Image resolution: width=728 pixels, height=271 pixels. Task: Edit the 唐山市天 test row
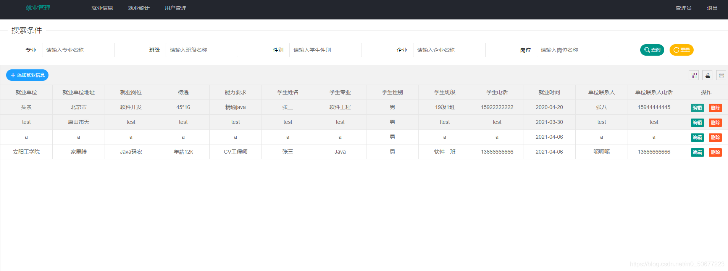pos(697,123)
